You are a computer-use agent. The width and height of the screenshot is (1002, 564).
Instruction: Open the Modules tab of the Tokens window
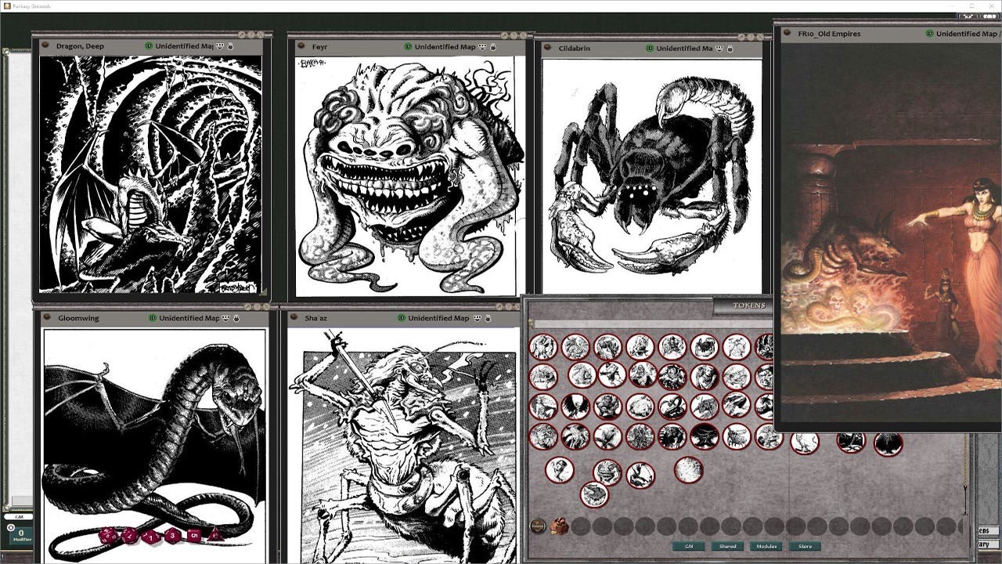pyautogui.click(x=766, y=546)
